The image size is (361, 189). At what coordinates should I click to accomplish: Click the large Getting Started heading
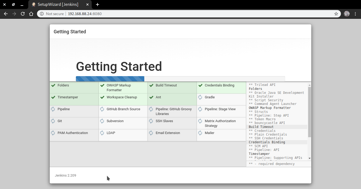[119, 66]
